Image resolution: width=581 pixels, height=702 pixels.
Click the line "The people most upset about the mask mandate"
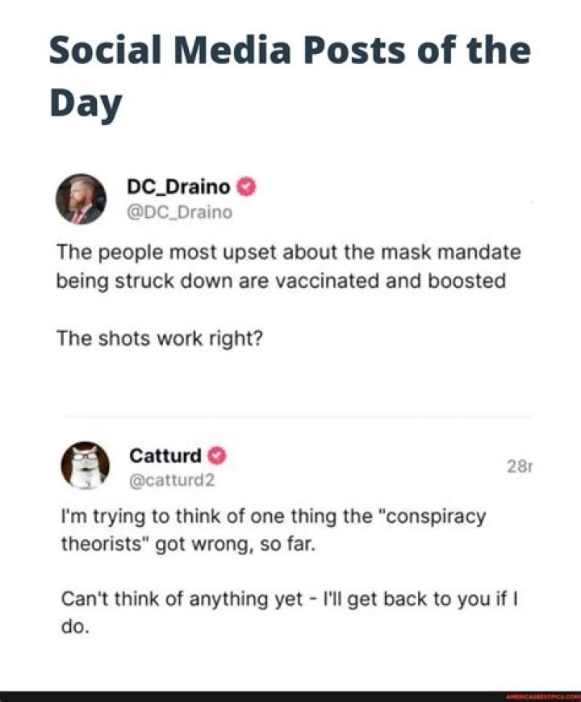[289, 253]
